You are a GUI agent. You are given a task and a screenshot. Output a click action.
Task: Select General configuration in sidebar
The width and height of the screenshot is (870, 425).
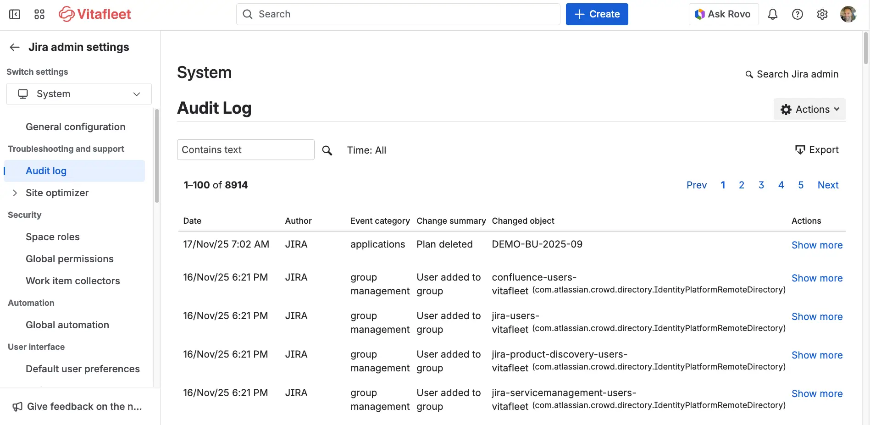pyautogui.click(x=75, y=127)
